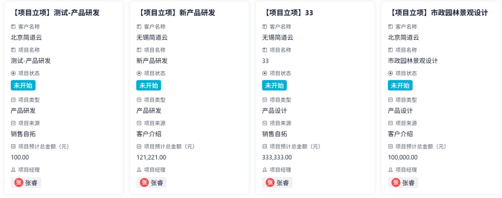This screenshot has height=198, width=502.
Task: Click 张睿's red avatar in 市政园林景观设计 card
Action: 396,183
